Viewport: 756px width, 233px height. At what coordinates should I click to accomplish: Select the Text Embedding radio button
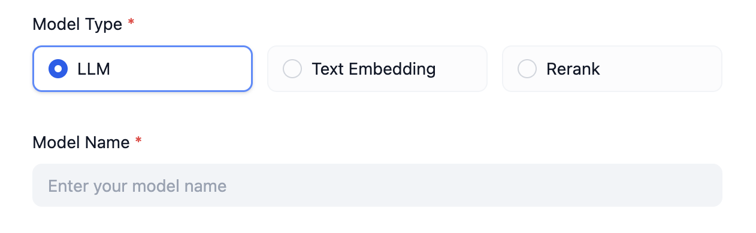coord(292,69)
